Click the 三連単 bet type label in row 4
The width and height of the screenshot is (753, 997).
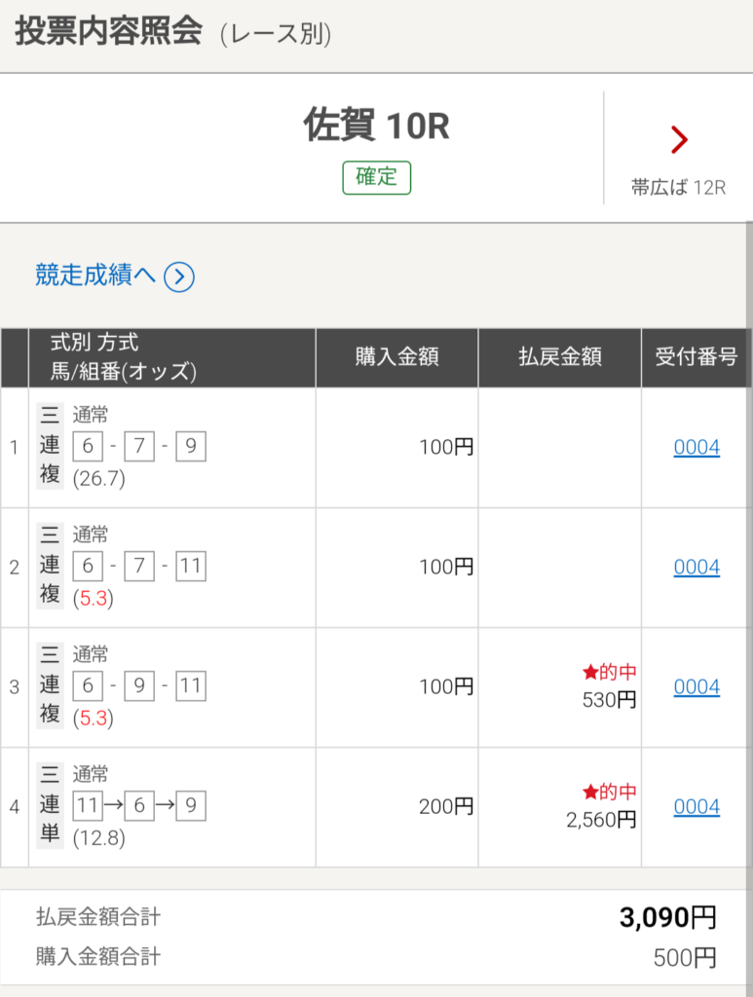(51, 805)
